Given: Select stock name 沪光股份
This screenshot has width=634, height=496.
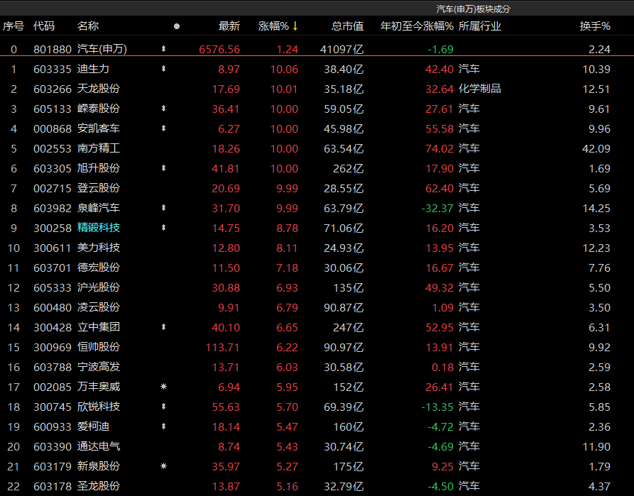Looking at the screenshot, I should [99, 287].
